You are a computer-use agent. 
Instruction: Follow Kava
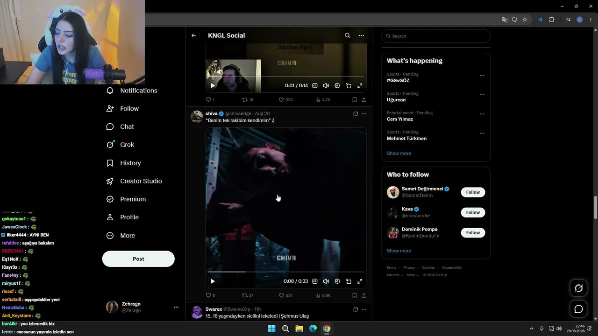(473, 212)
